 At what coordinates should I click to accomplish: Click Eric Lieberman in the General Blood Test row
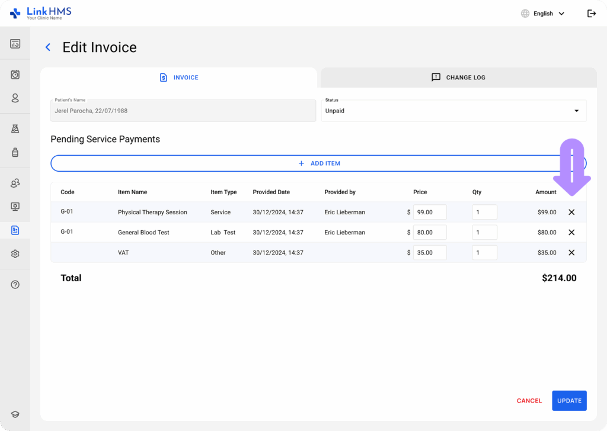344,232
